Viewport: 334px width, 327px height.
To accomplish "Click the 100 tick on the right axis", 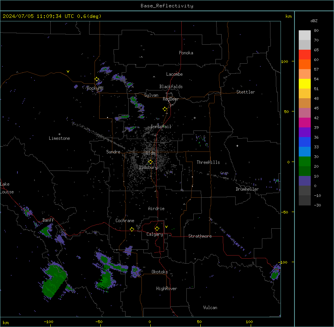I will coord(284,61).
